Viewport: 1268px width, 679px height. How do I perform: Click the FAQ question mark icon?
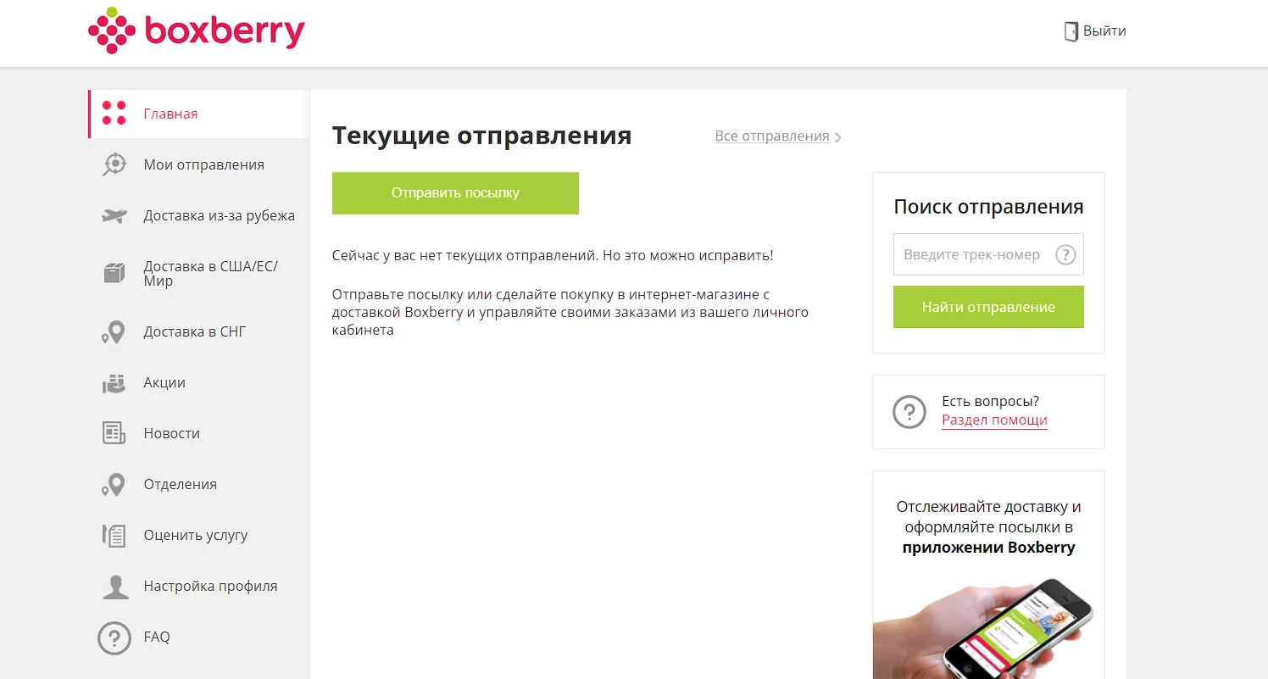114,637
